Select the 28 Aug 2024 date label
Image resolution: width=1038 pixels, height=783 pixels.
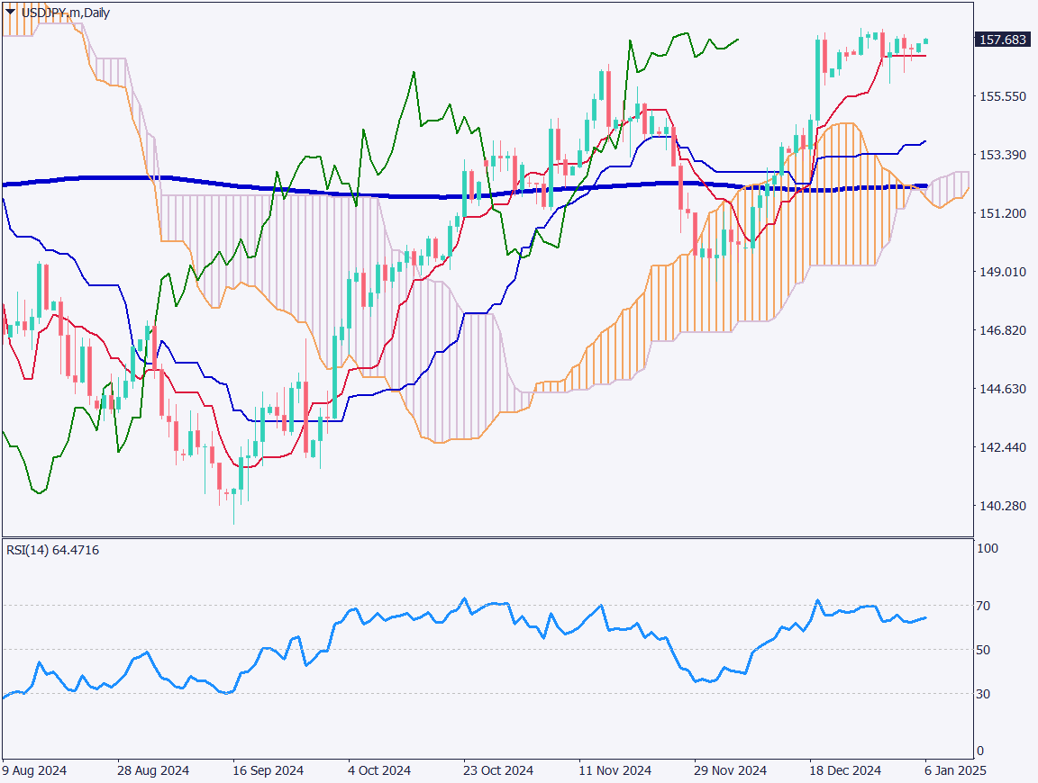point(154,770)
